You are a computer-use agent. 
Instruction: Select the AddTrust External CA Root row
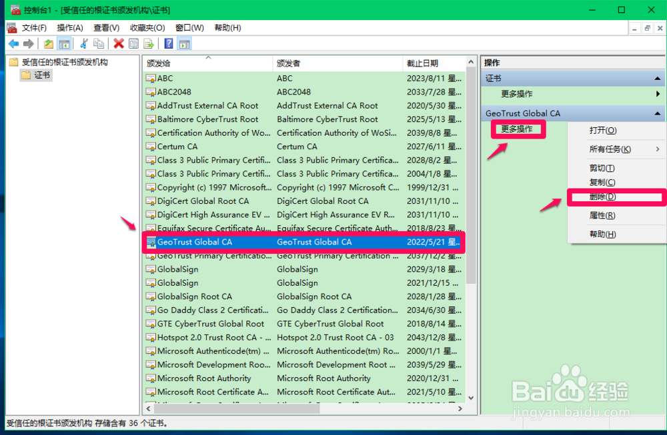coord(304,106)
